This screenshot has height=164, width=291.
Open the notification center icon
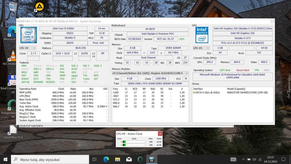coord(283,159)
